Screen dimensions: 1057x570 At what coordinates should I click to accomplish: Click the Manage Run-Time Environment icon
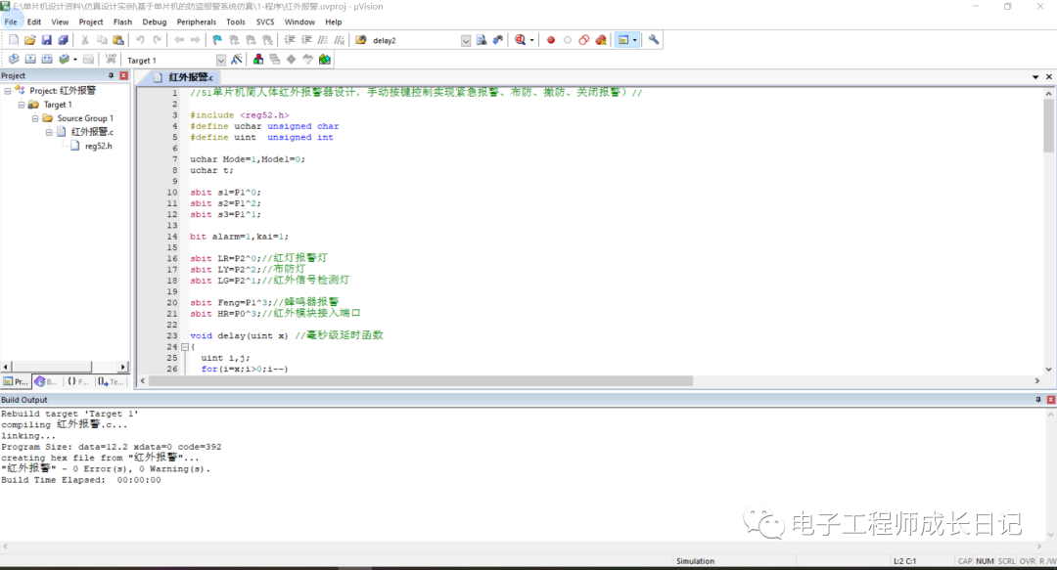point(324,60)
